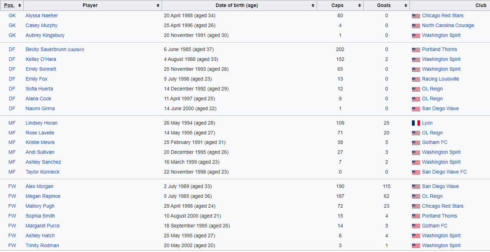490x252 pixels.
Task: Click US flag next to Chicago Red Stars, Naeher row
Action: 416,16
